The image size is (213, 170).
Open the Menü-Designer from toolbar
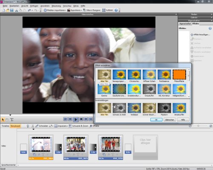(92, 10)
